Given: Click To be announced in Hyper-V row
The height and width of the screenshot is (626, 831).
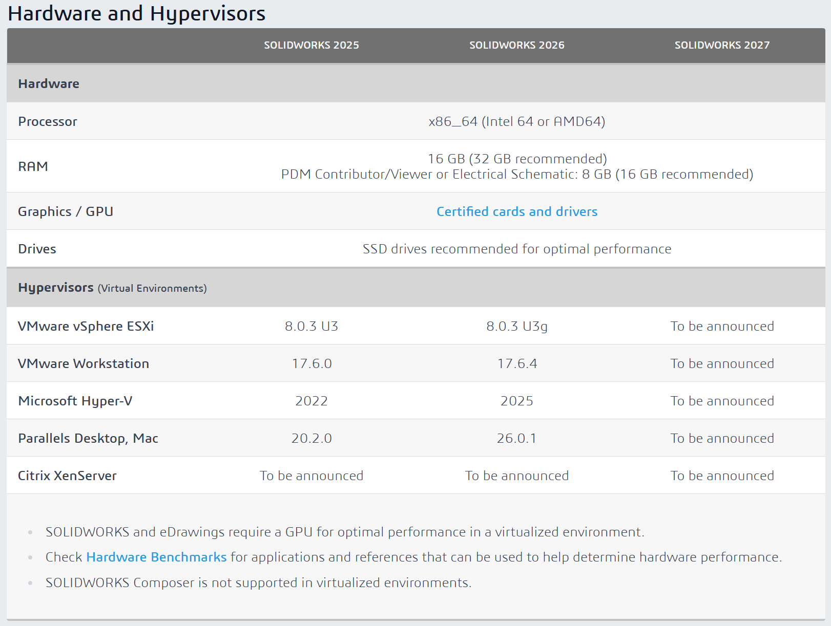Looking at the screenshot, I should [722, 401].
